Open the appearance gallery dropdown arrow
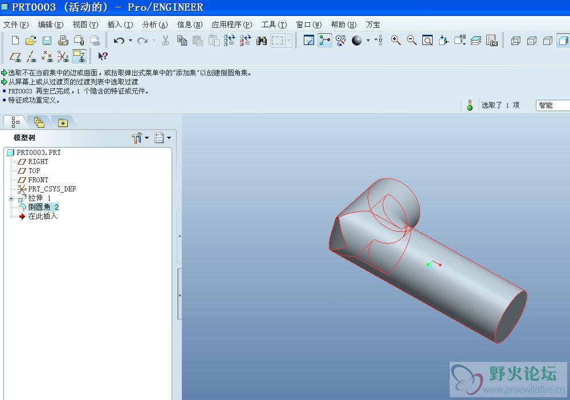 [x=368, y=40]
